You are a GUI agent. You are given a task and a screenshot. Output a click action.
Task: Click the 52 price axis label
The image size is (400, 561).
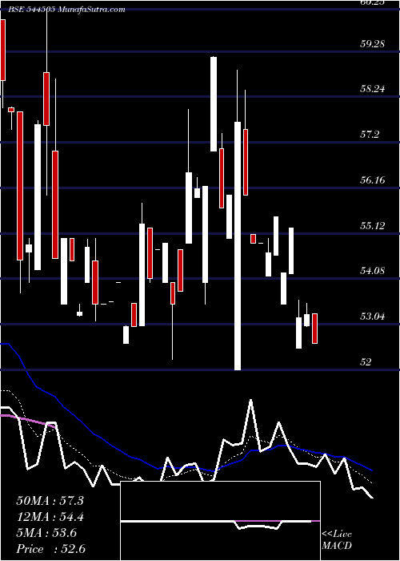[x=366, y=361]
